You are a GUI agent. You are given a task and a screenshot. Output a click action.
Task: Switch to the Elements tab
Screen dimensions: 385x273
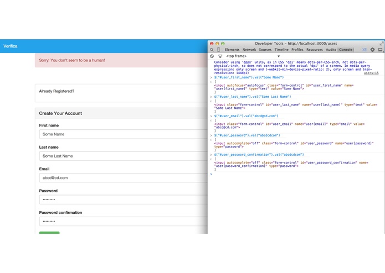[232, 50]
